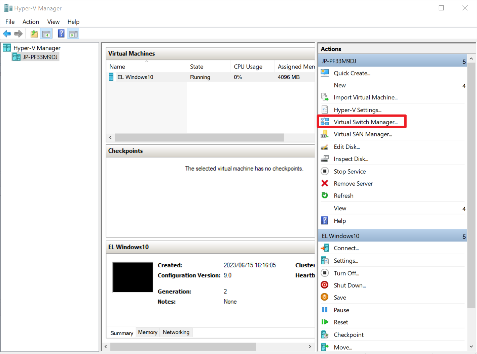Open the Action menu
Viewport: 477px width, 354px height.
click(31, 22)
